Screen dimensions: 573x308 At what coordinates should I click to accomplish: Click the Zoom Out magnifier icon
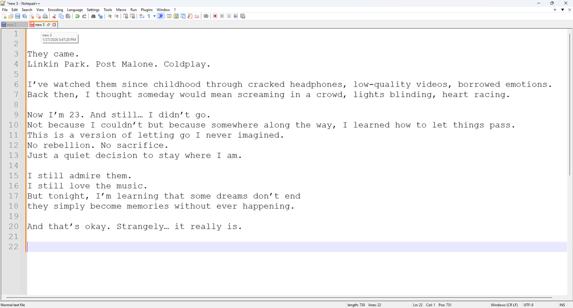click(x=117, y=16)
